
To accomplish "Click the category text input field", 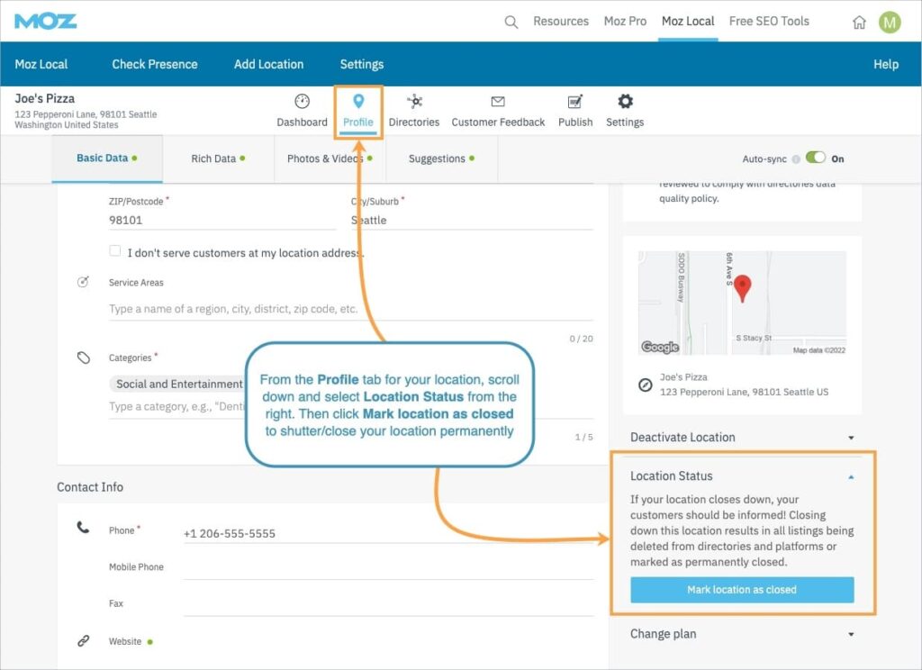I will [x=351, y=406].
